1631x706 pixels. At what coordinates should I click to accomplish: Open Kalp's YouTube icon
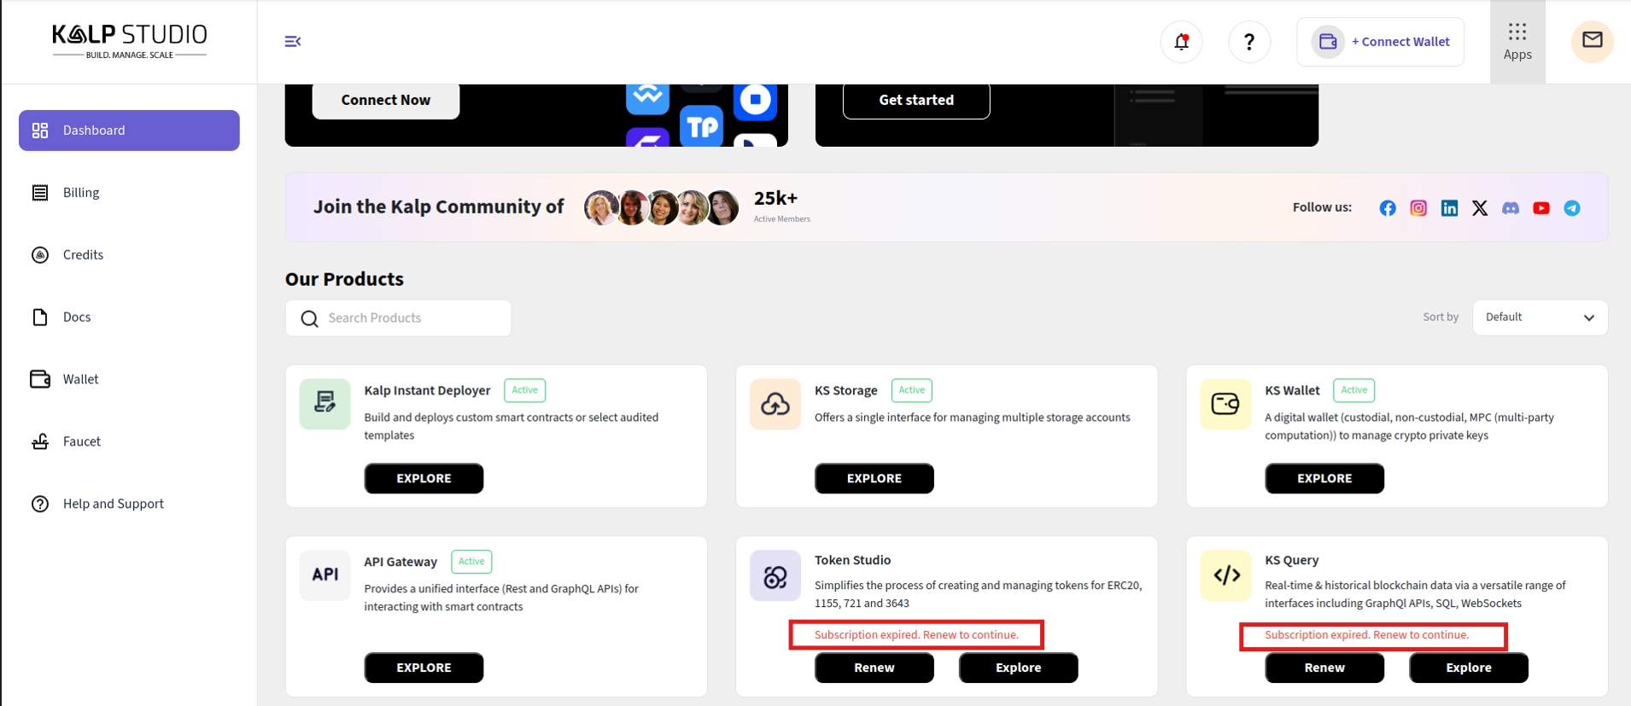point(1541,208)
